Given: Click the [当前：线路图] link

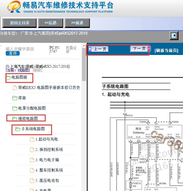Looking at the screenshot, I should pos(18,70).
